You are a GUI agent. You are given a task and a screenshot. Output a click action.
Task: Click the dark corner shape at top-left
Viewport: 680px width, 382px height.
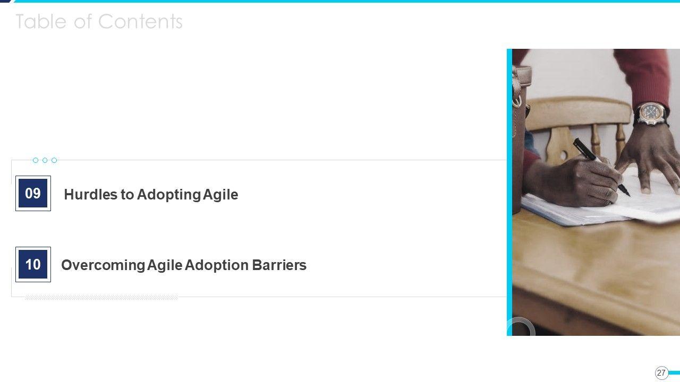pyautogui.click(x=5, y=2)
